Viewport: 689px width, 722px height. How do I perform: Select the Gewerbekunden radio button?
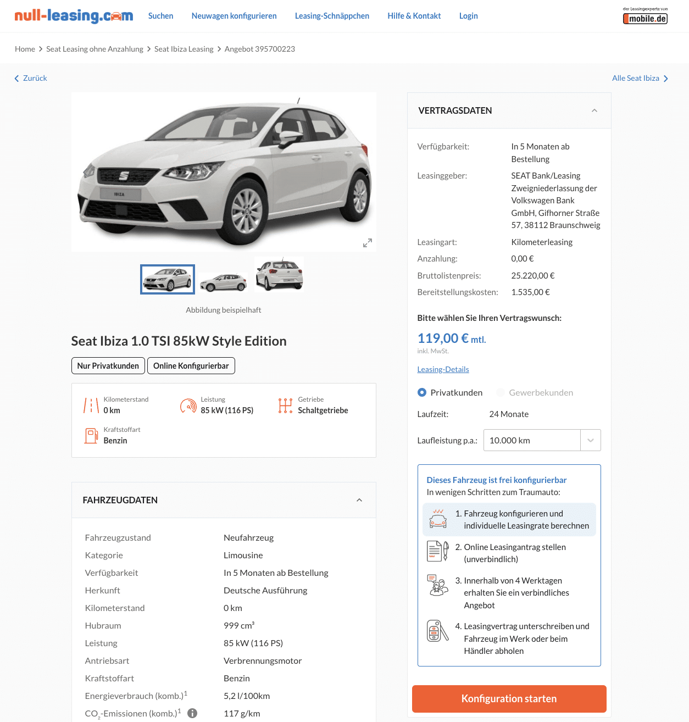tap(500, 392)
